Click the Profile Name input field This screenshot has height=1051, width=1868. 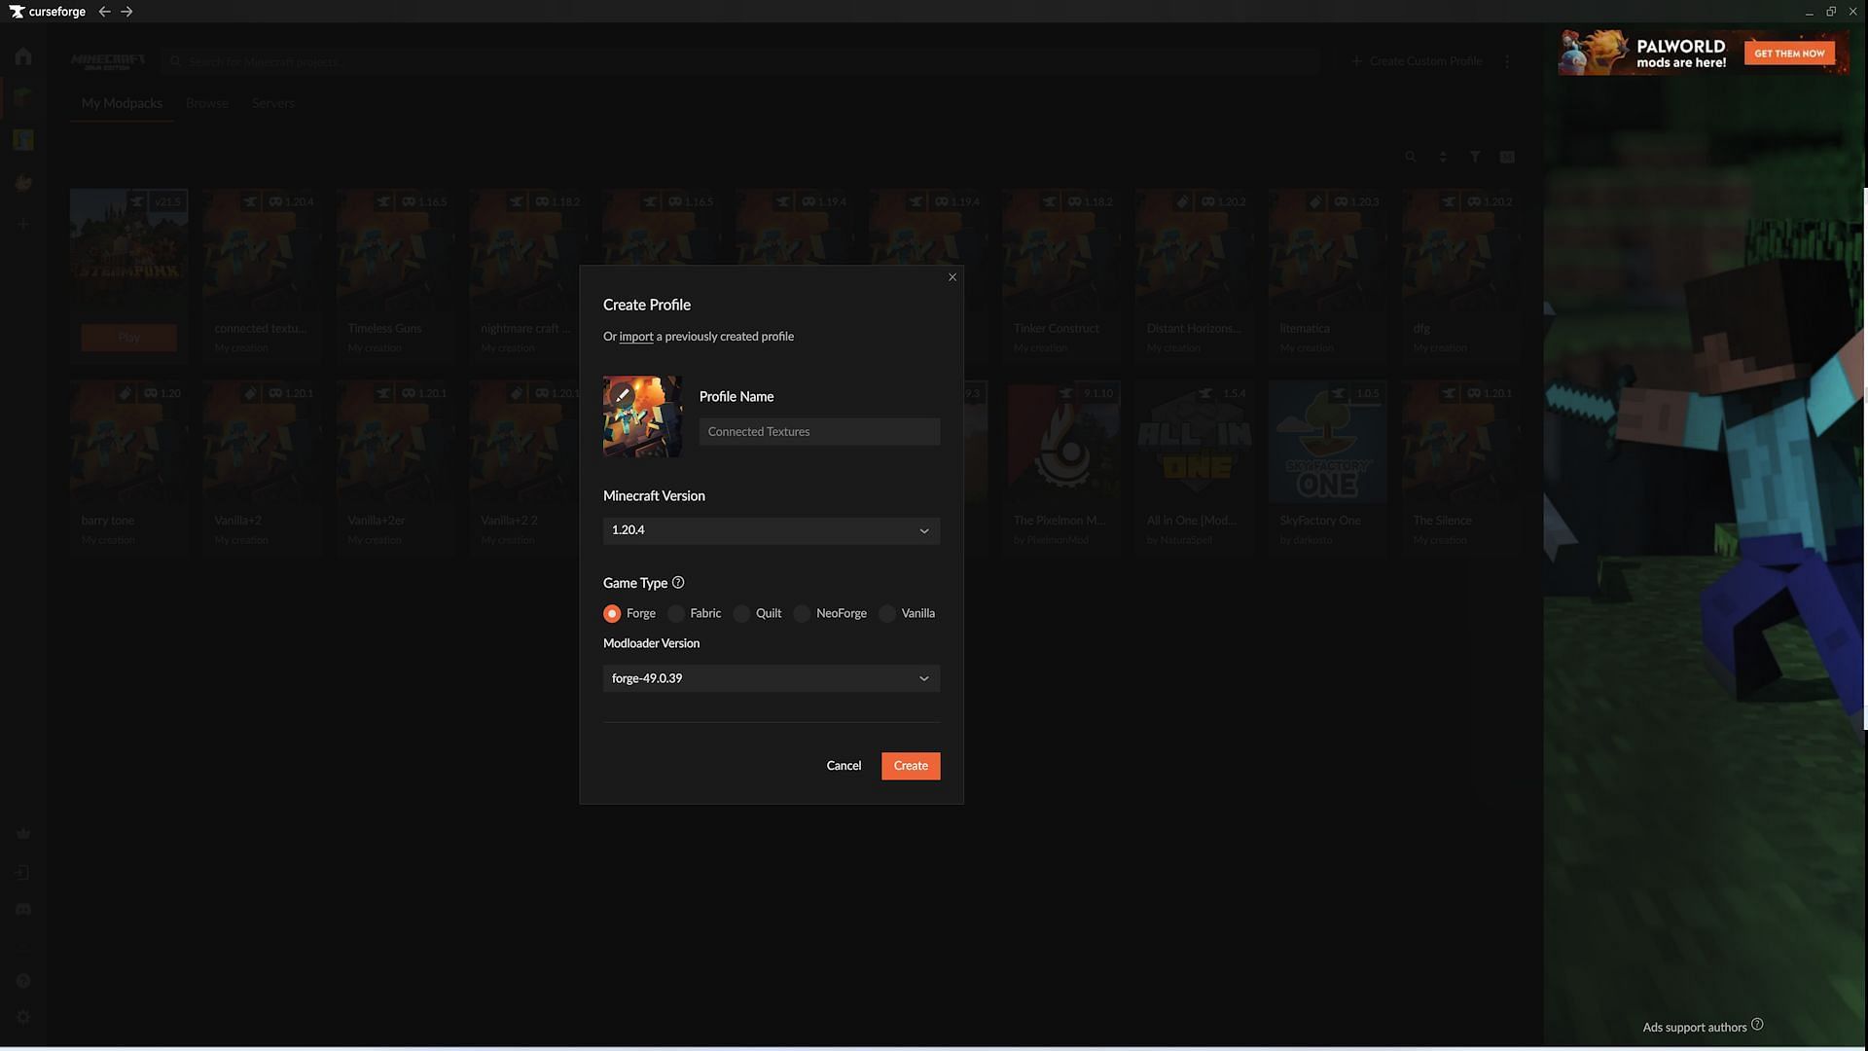(x=820, y=431)
